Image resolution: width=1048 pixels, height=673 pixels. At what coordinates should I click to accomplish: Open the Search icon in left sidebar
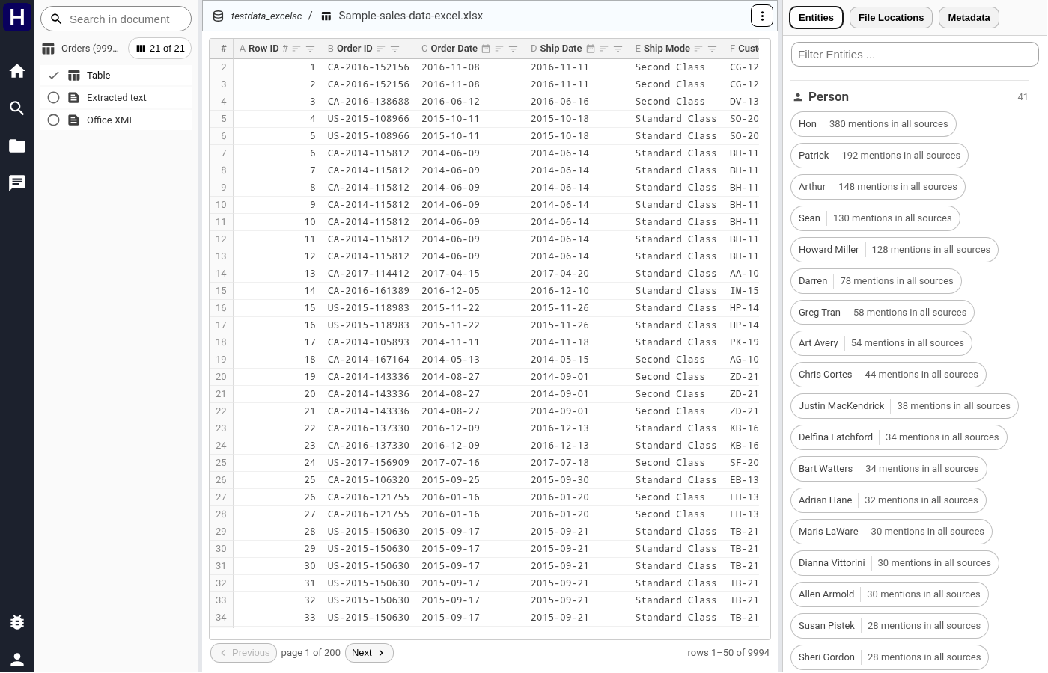tap(17, 108)
